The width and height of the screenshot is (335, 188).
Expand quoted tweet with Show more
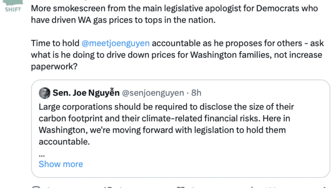tap(61, 164)
